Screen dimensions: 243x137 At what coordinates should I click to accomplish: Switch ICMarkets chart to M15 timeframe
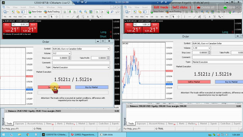pos(15,17)
